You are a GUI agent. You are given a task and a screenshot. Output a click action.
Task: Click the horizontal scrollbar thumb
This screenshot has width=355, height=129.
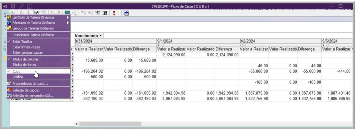pyautogui.click(x=110, y=124)
